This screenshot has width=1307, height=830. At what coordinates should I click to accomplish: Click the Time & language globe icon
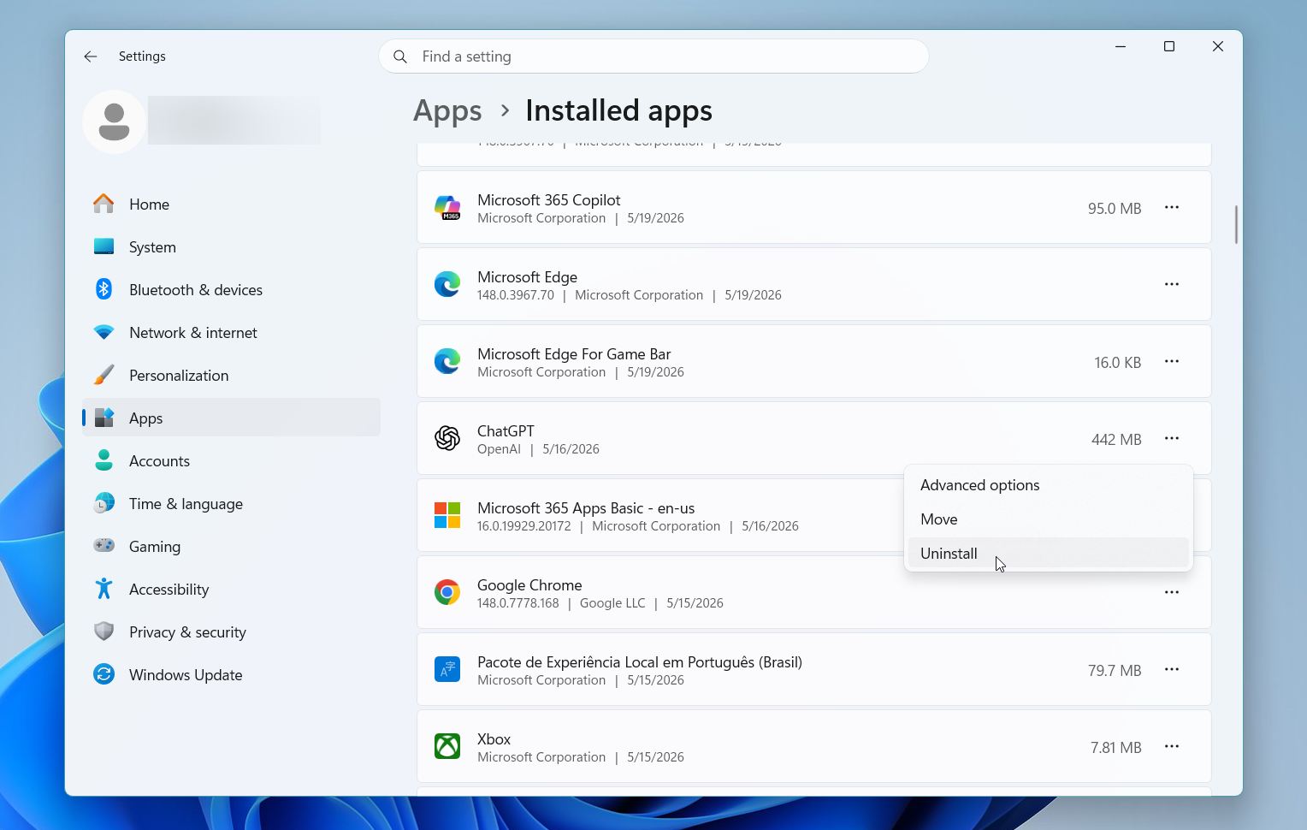(103, 503)
